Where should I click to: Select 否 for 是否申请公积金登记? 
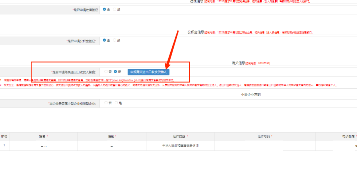tap(104, 40)
